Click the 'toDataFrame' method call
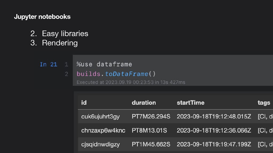This screenshot has width=273, height=153. coord(127,74)
